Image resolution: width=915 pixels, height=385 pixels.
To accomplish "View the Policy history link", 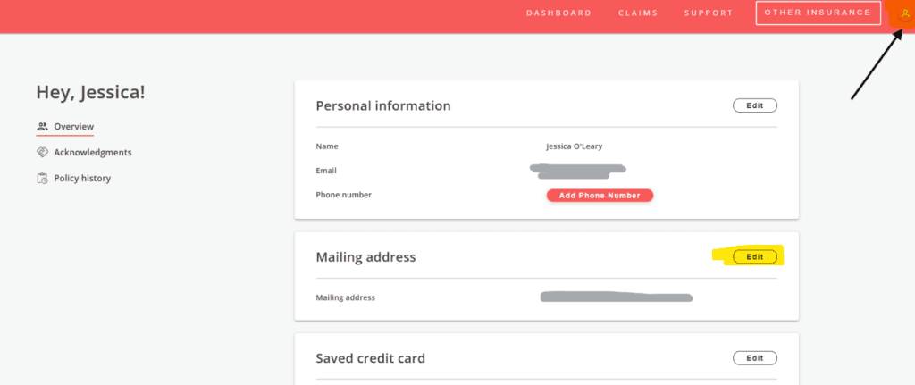I will point(82,179).
